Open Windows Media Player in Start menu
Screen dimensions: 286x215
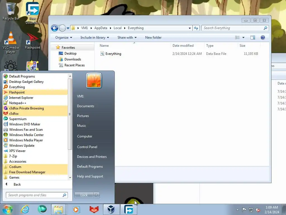35,140
